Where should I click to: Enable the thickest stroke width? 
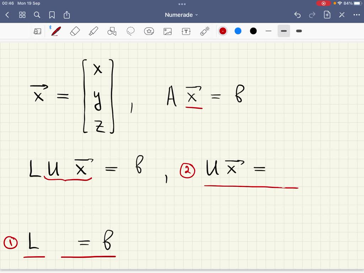pos(299,31)
